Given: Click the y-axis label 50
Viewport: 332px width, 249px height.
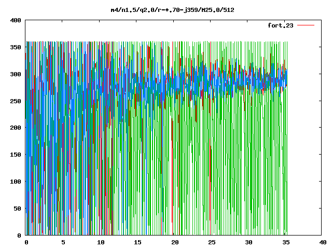Looking at the screenshot, I should (x=18, y=209).
